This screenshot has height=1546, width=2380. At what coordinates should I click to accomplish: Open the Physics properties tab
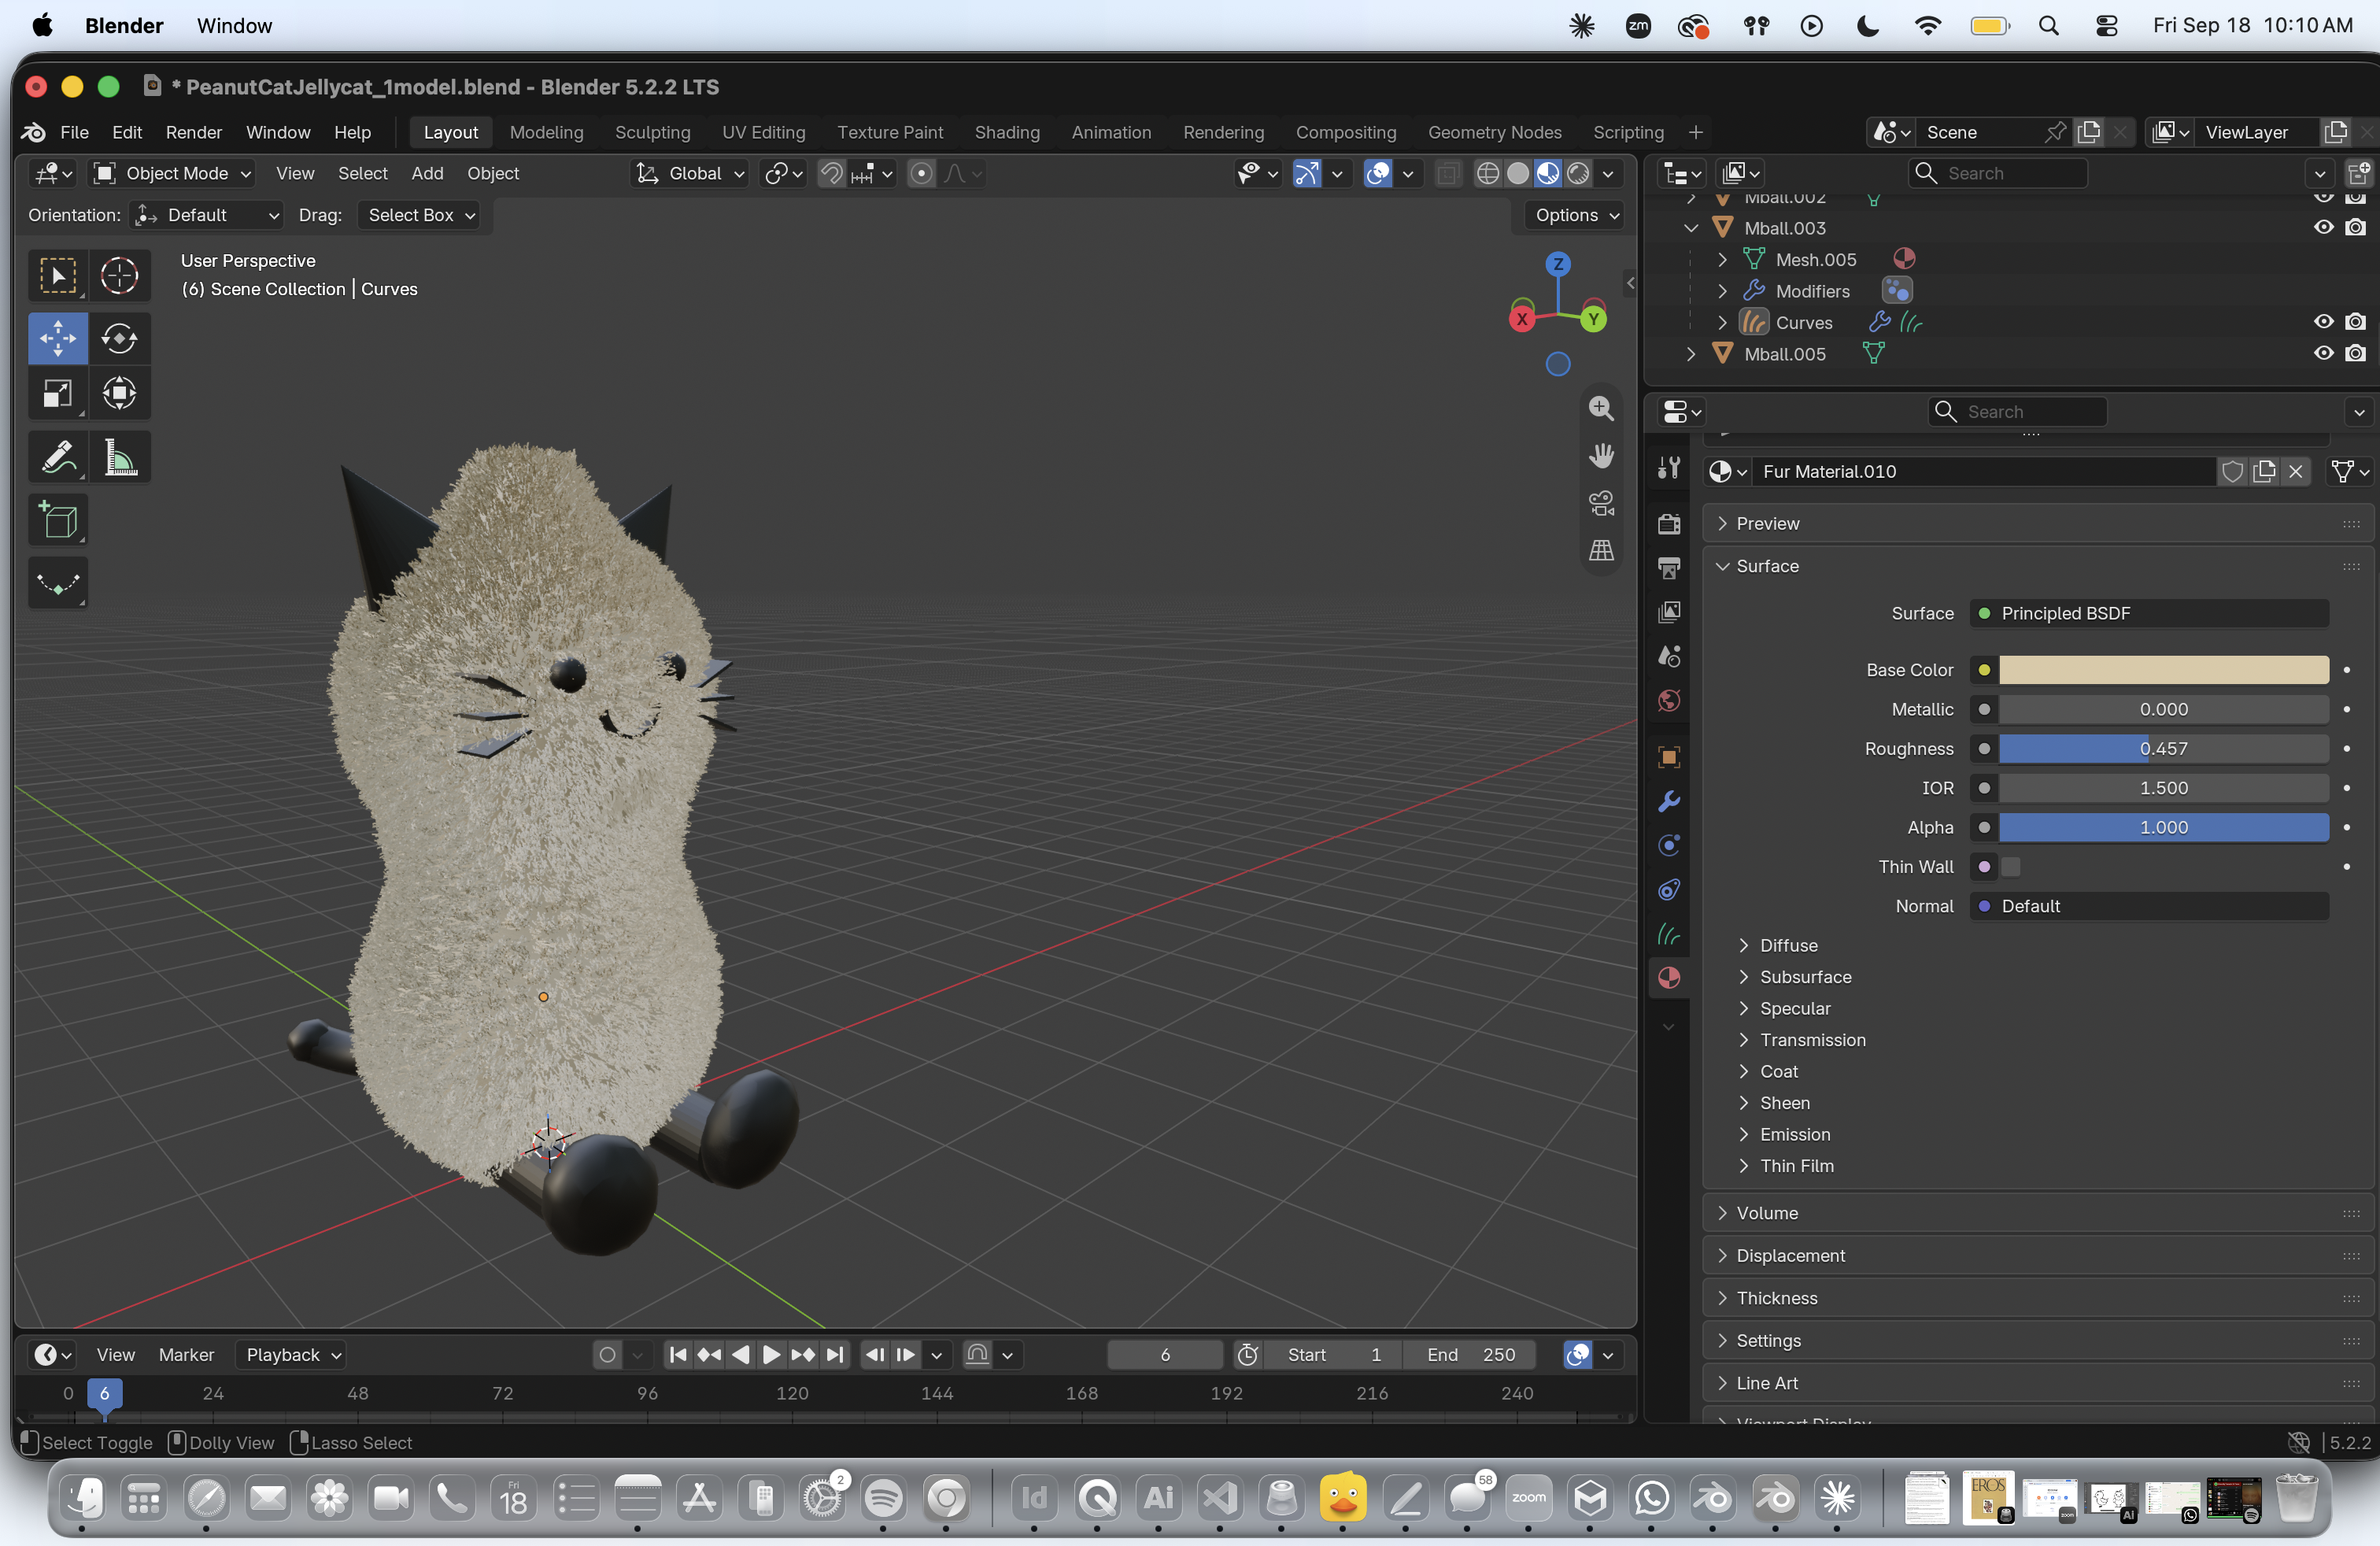(1668, 845)
